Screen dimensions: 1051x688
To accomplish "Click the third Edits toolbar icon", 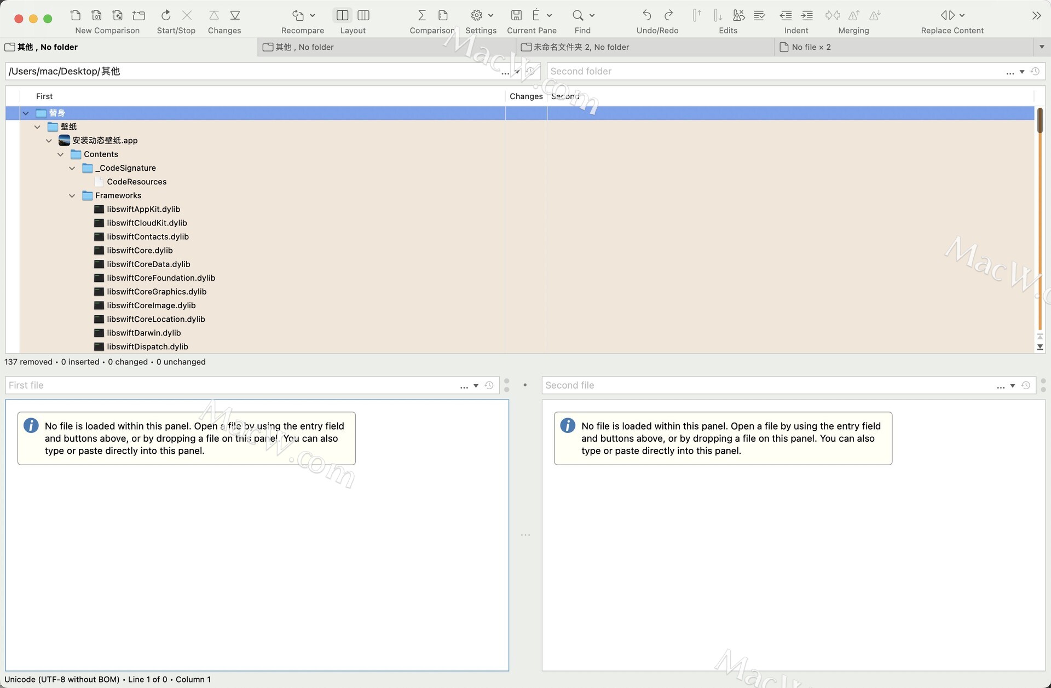I will coord(738,15).
